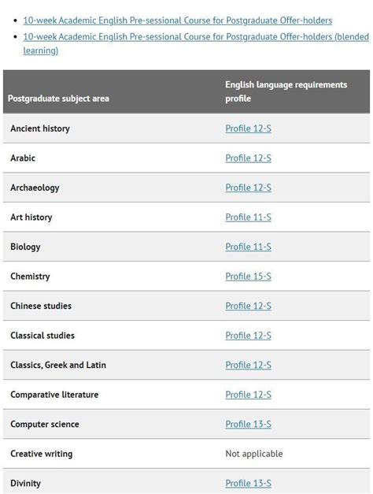Click the Not applicable cell text
This screenshot has height=494, width=373.
[253, 454]
